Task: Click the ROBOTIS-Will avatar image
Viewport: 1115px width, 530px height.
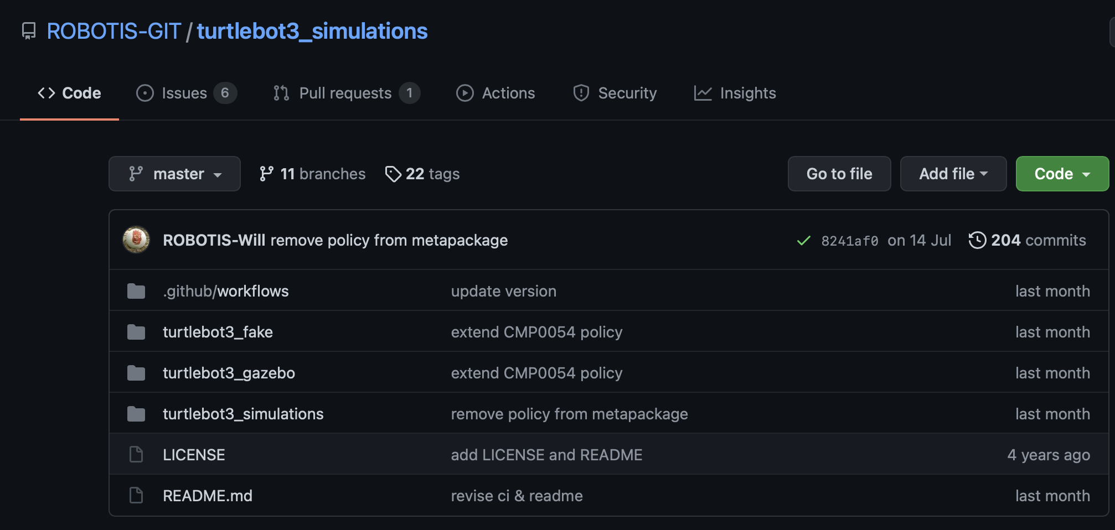Action: tap(136, 240)
